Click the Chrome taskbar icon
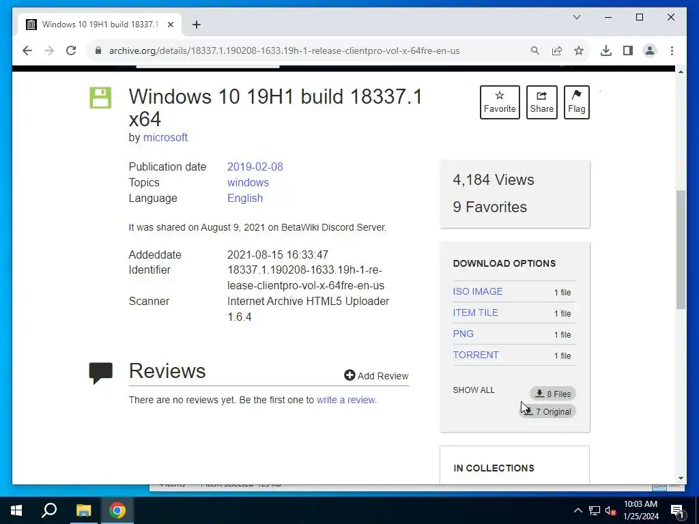 point(117,510)
